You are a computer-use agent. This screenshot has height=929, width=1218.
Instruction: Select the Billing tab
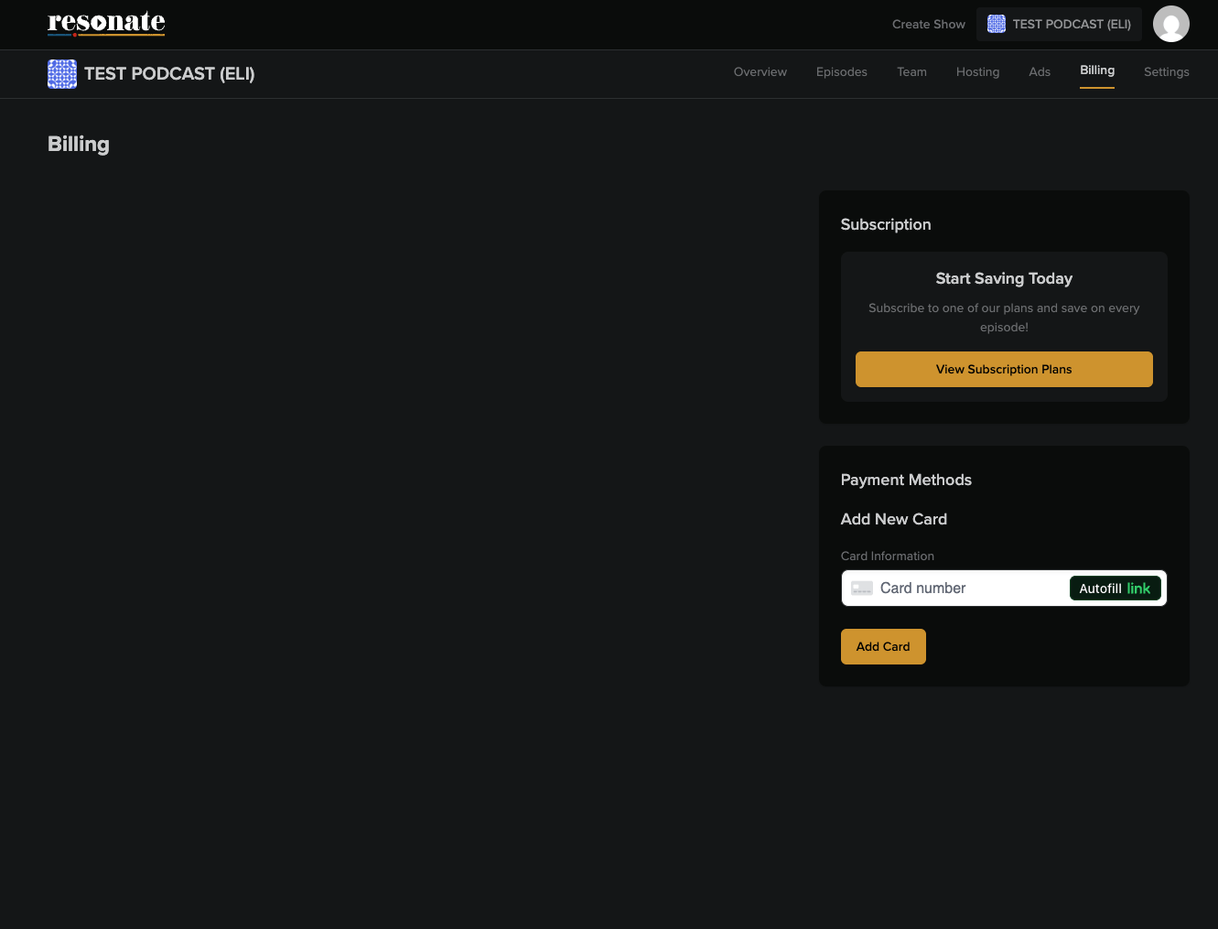pyautogui.click(x=1096, y=70)
